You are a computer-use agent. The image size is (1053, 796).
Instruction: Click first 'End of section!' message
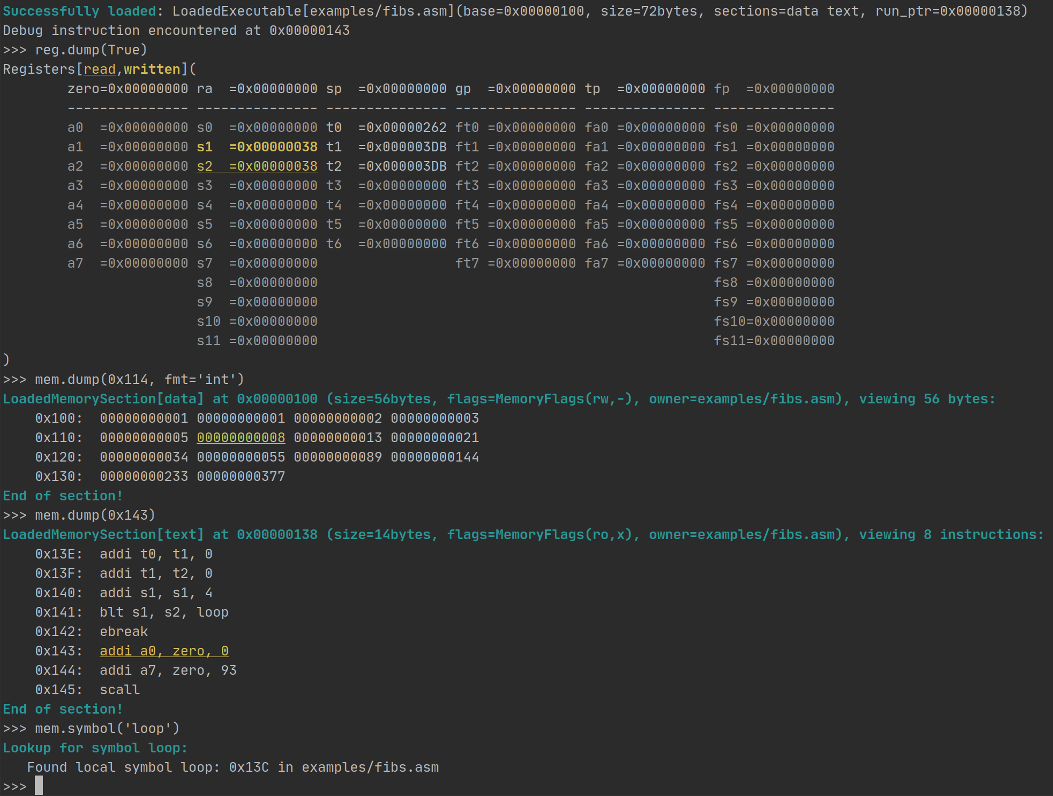(63, 496)
